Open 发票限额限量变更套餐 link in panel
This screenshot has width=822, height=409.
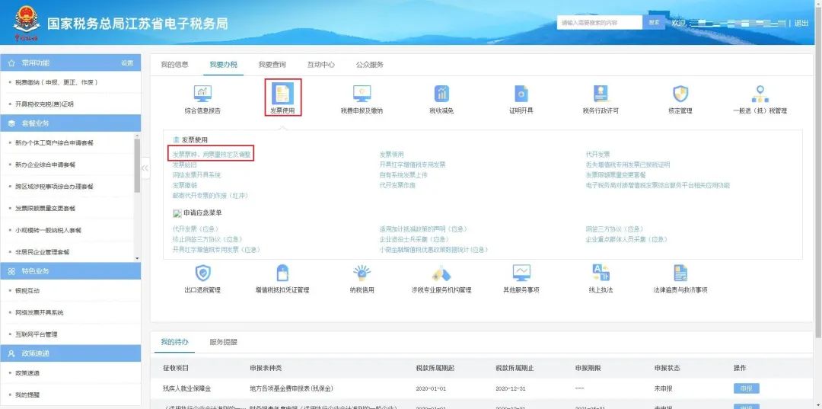[616, 174]
